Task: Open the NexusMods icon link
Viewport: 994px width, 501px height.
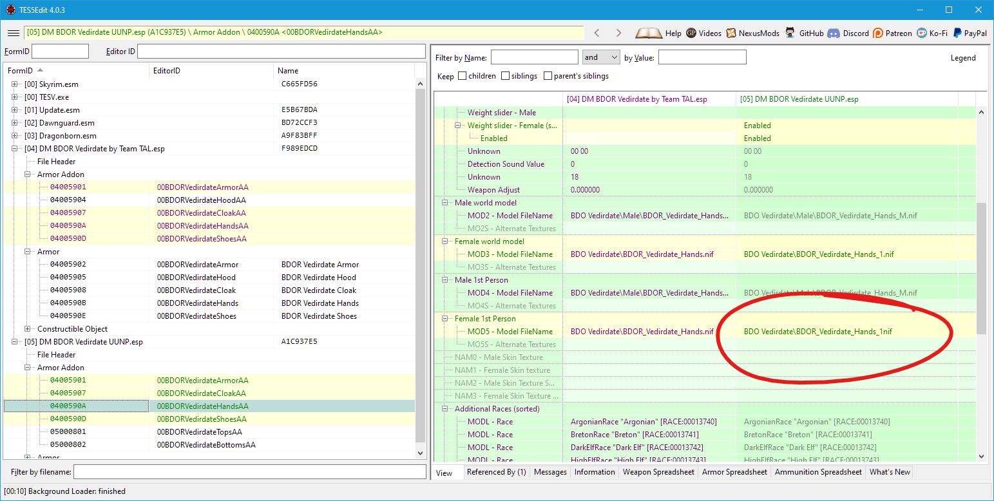Action: click(x=731, y=33)
